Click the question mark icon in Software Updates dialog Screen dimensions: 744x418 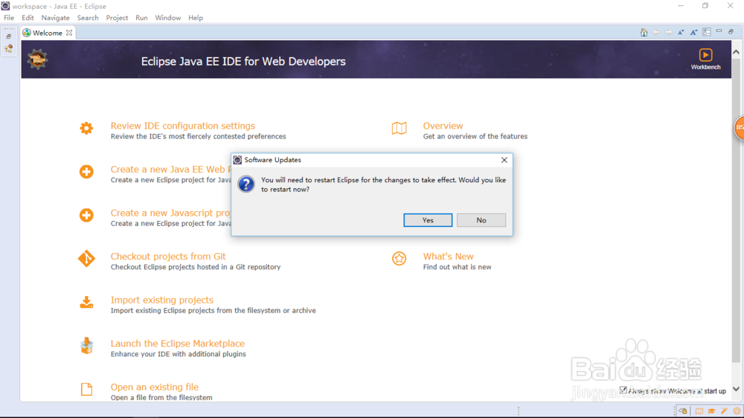[x=246, y=184]
